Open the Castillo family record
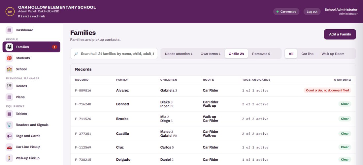Image resolution: width=363 pixels, height=165 pixels. [213, 134]
